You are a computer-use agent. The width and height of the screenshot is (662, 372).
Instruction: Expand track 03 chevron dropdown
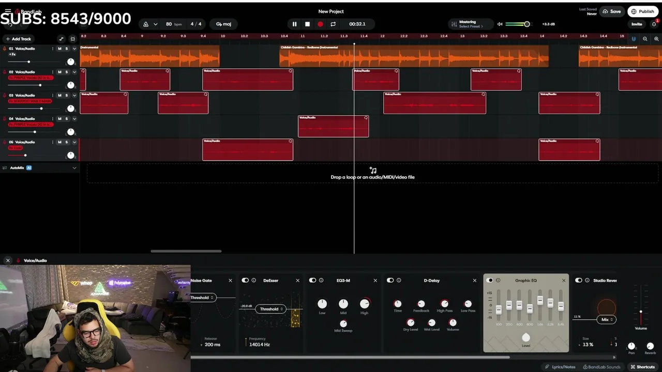coord(74,95)
